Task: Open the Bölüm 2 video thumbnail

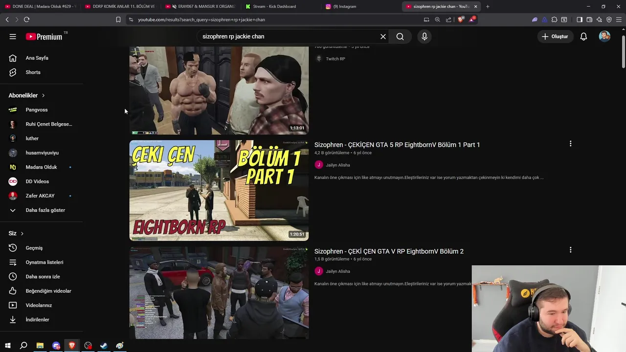Action: tap(219, 293)
